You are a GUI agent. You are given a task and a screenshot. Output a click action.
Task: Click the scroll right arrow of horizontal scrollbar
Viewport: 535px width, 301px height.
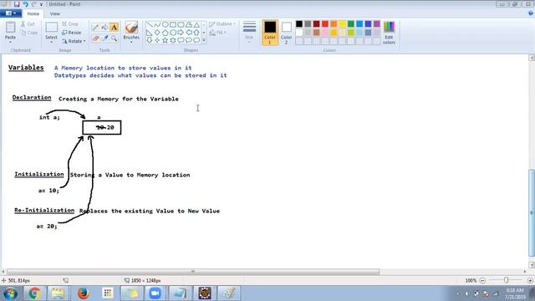click(x=525, y=272)
